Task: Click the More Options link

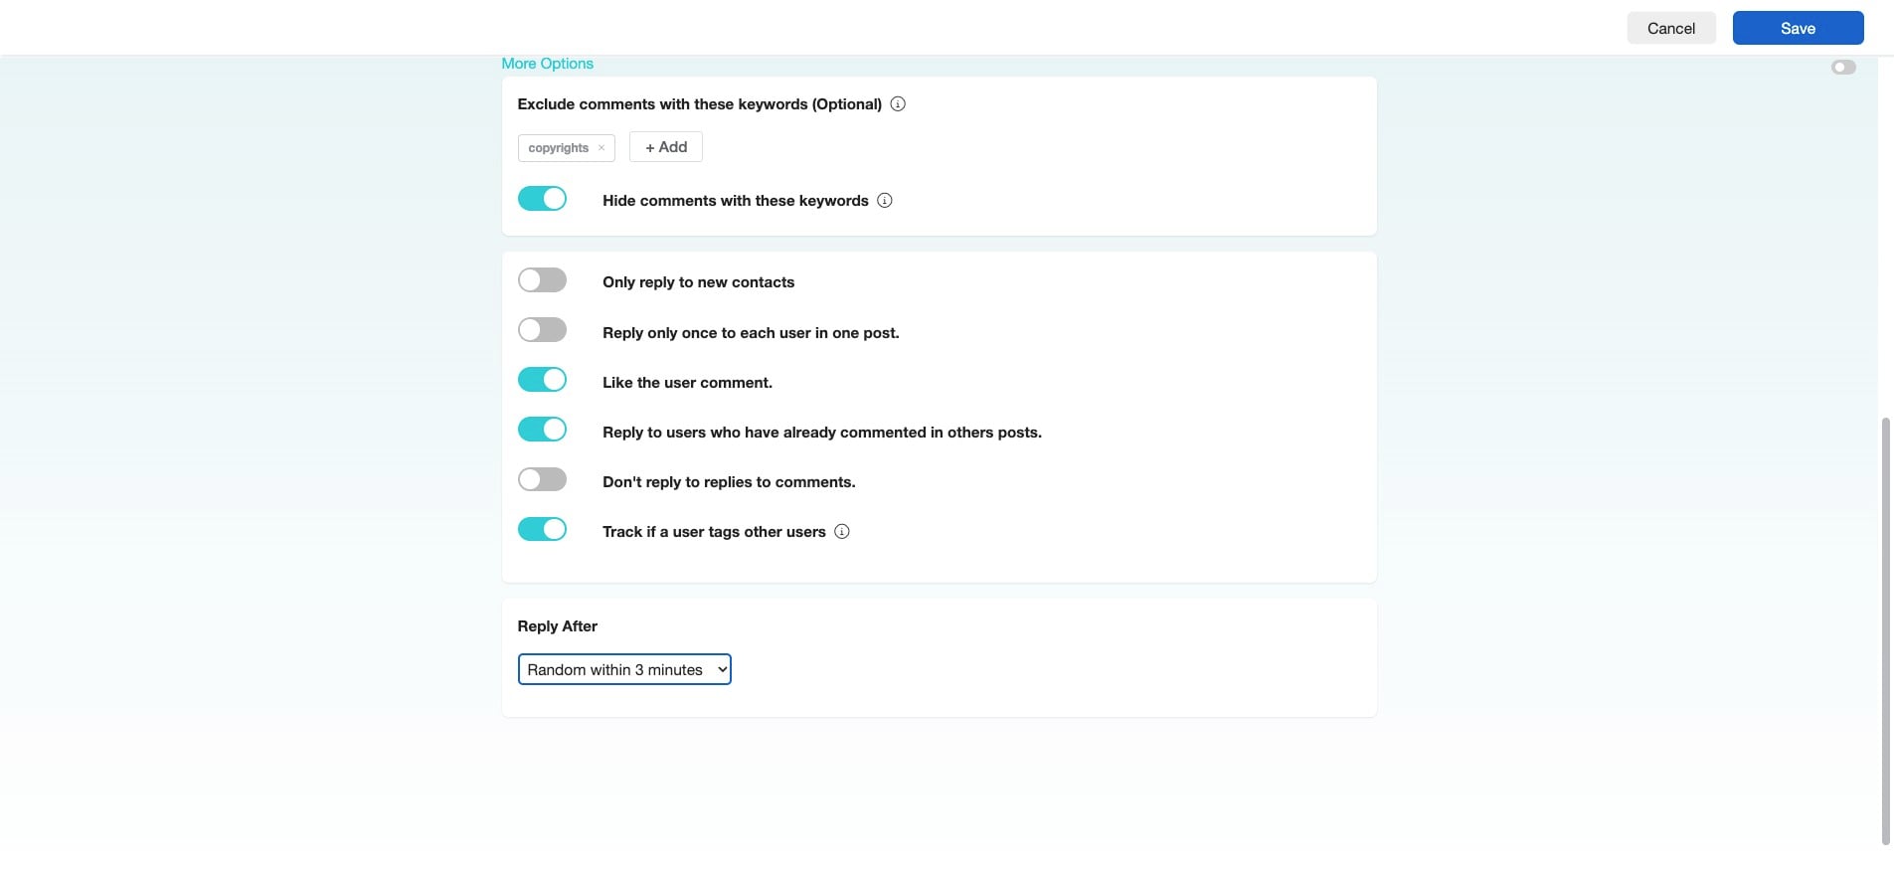Action: (x=547, y=64)
